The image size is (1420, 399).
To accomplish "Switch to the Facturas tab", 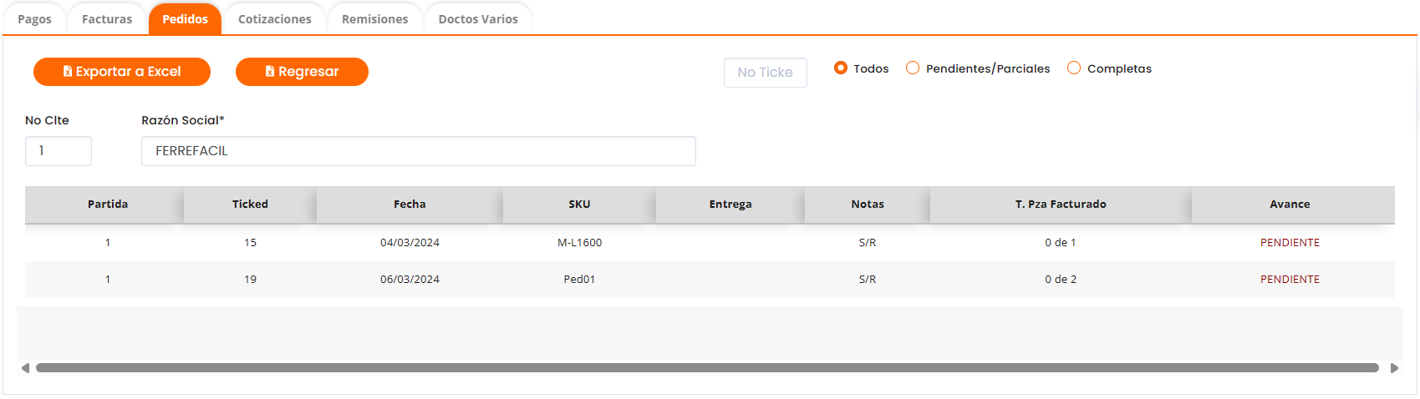I will pyautogui.click(x=107, y=19).
